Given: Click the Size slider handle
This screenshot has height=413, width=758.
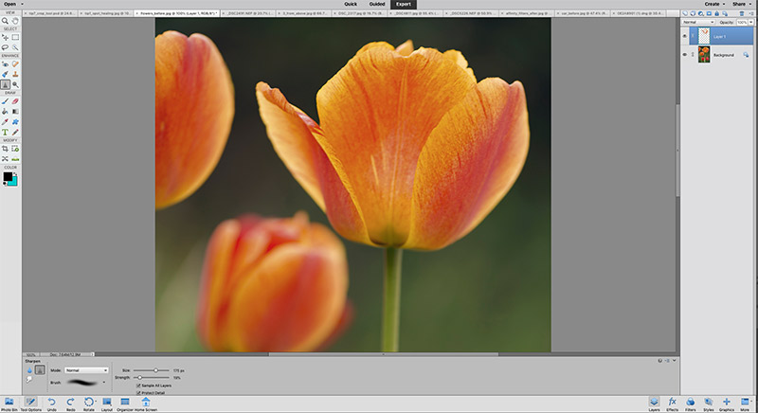Looking at the screenshot, I should tap(155, 370).
